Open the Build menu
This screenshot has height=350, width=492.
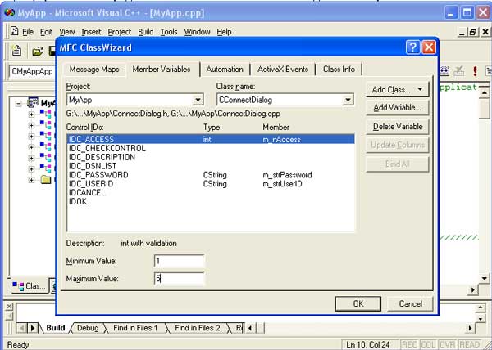tap(146, 32)
